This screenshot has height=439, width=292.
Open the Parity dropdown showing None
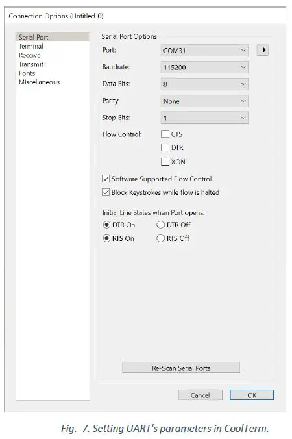click(204, 101)
